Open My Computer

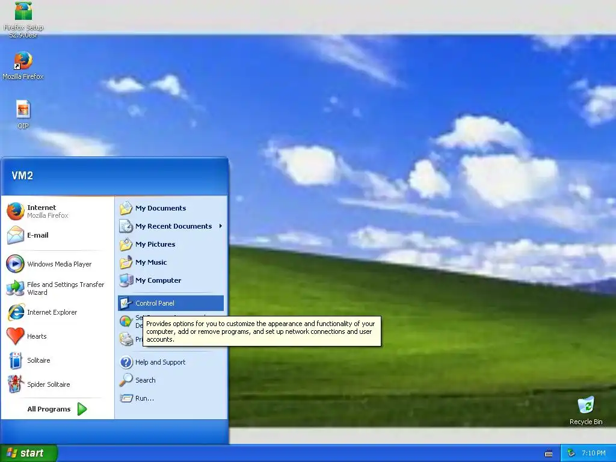click(x=171, y=280)
